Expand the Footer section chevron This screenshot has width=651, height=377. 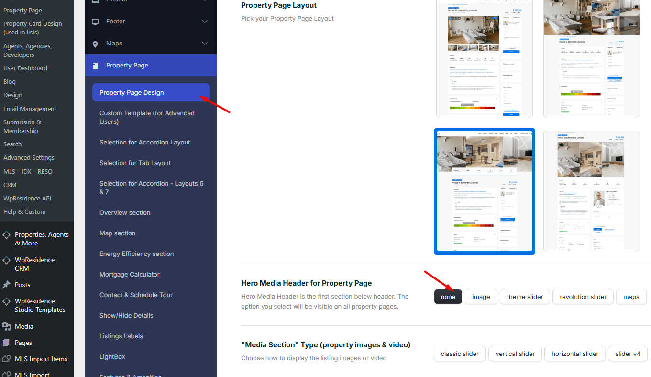205,22
